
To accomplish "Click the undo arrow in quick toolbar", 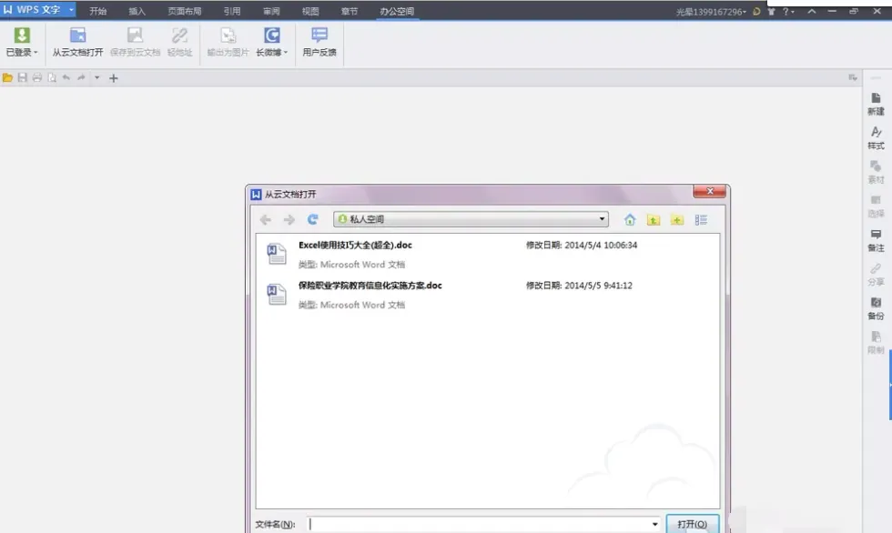I will [x=66, y=78].
